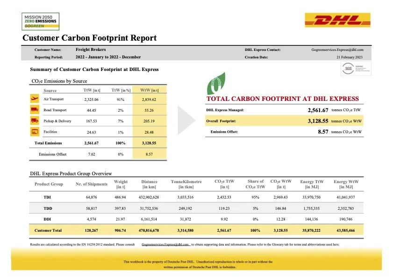Click the green leaf carbon footprint icon
393x278 pixels.
tap(216, 84)
